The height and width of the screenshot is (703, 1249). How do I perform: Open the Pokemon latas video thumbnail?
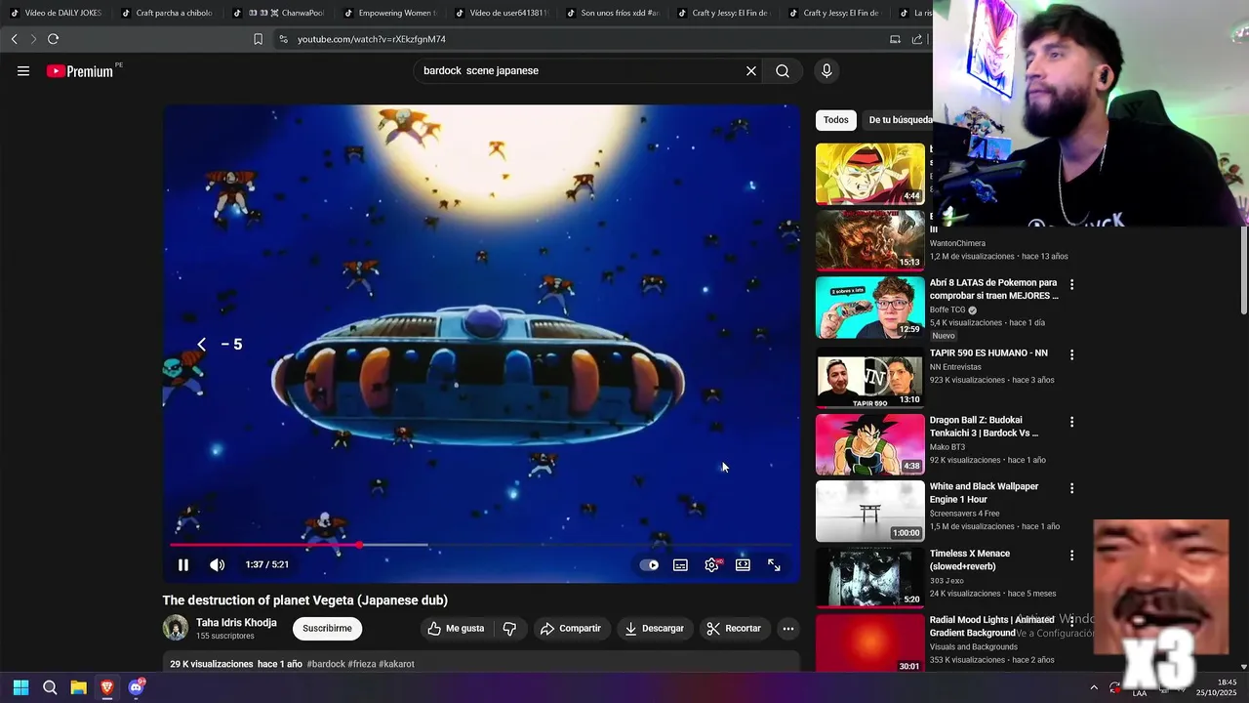[x=870, y=308]
